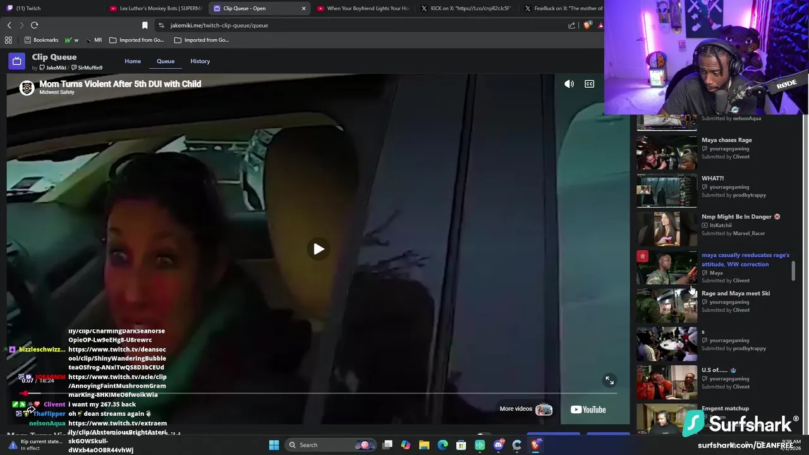The image size is (809, 455).
Task: Switch to FearBuck on X tab
Action: pos(563,8)
